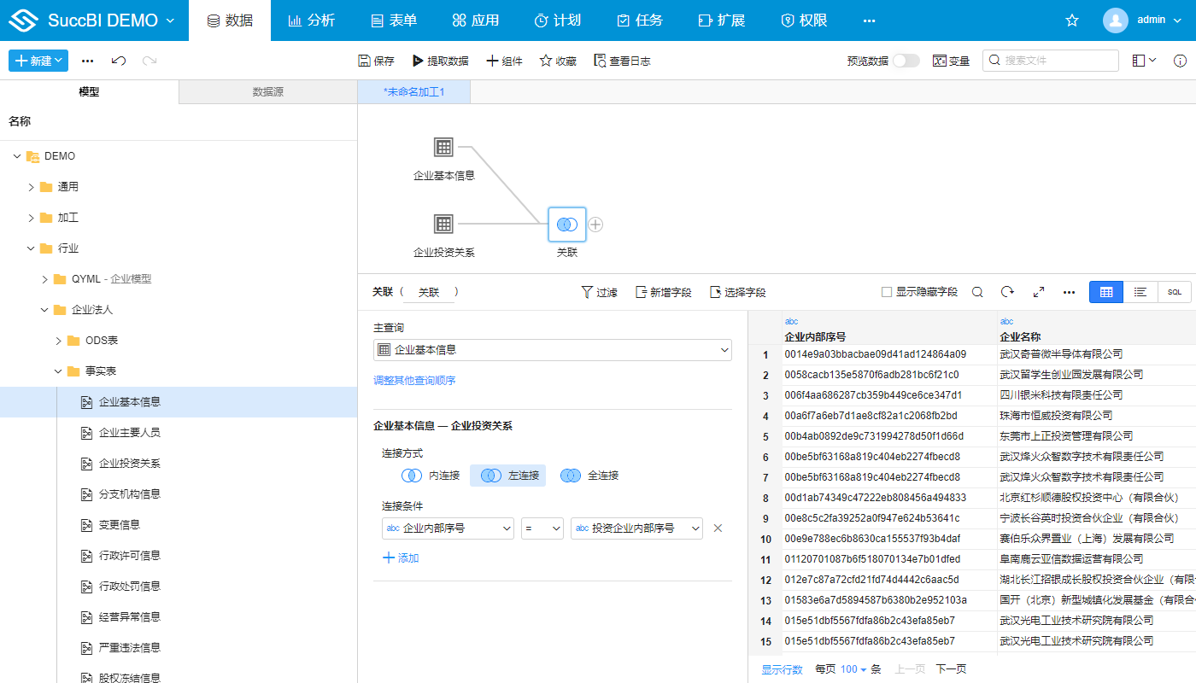The height and width of the screenshot is (683, 1196).
Task: Click the 提取数据 button
Action: 440,61
